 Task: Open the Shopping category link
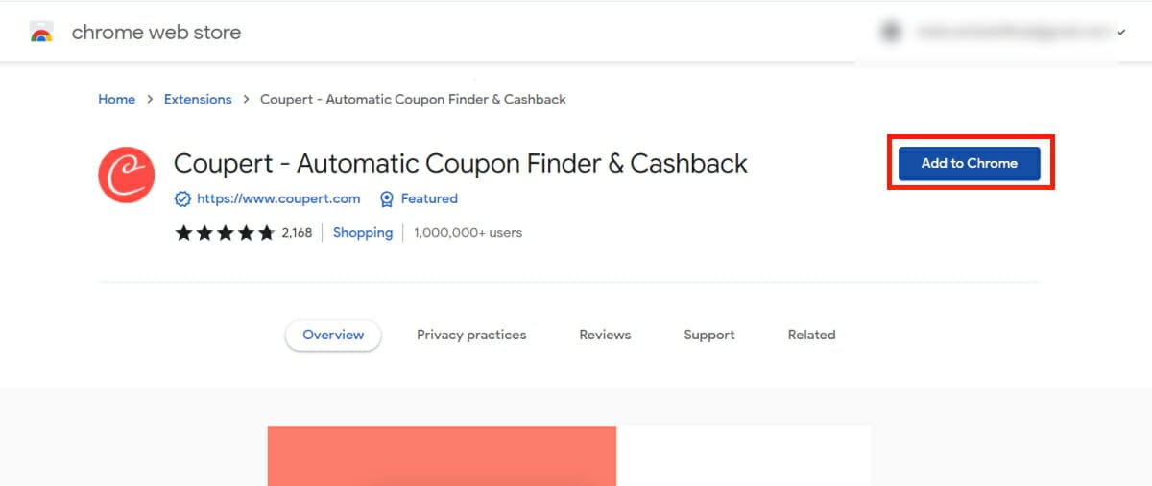363,233
